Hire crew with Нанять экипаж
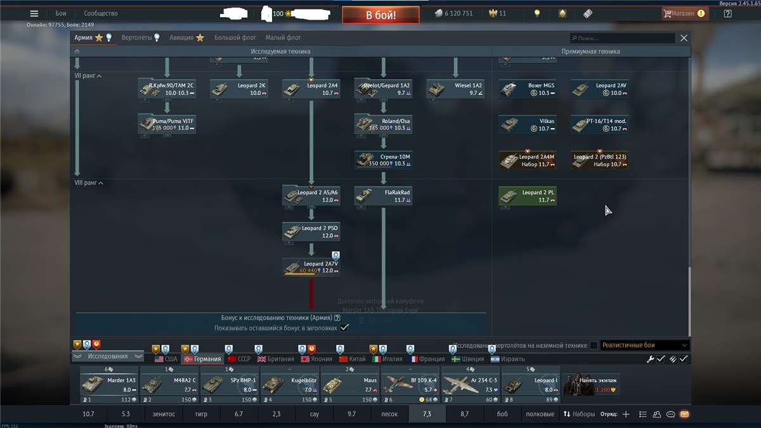The height and width of the screenshot is (428, 761). (591, 384)
